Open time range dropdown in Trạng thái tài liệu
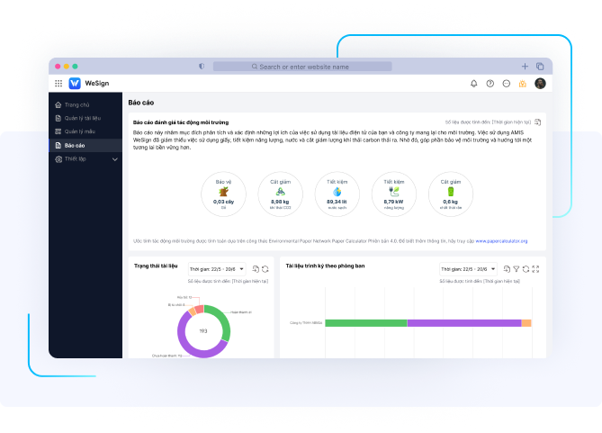602x433 pixels. click(218, 269)
